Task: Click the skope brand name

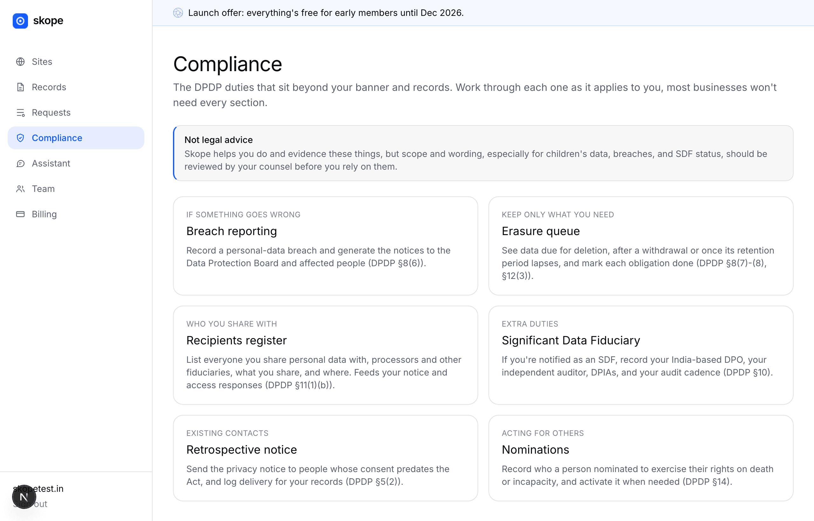Action: click(48, 21)
